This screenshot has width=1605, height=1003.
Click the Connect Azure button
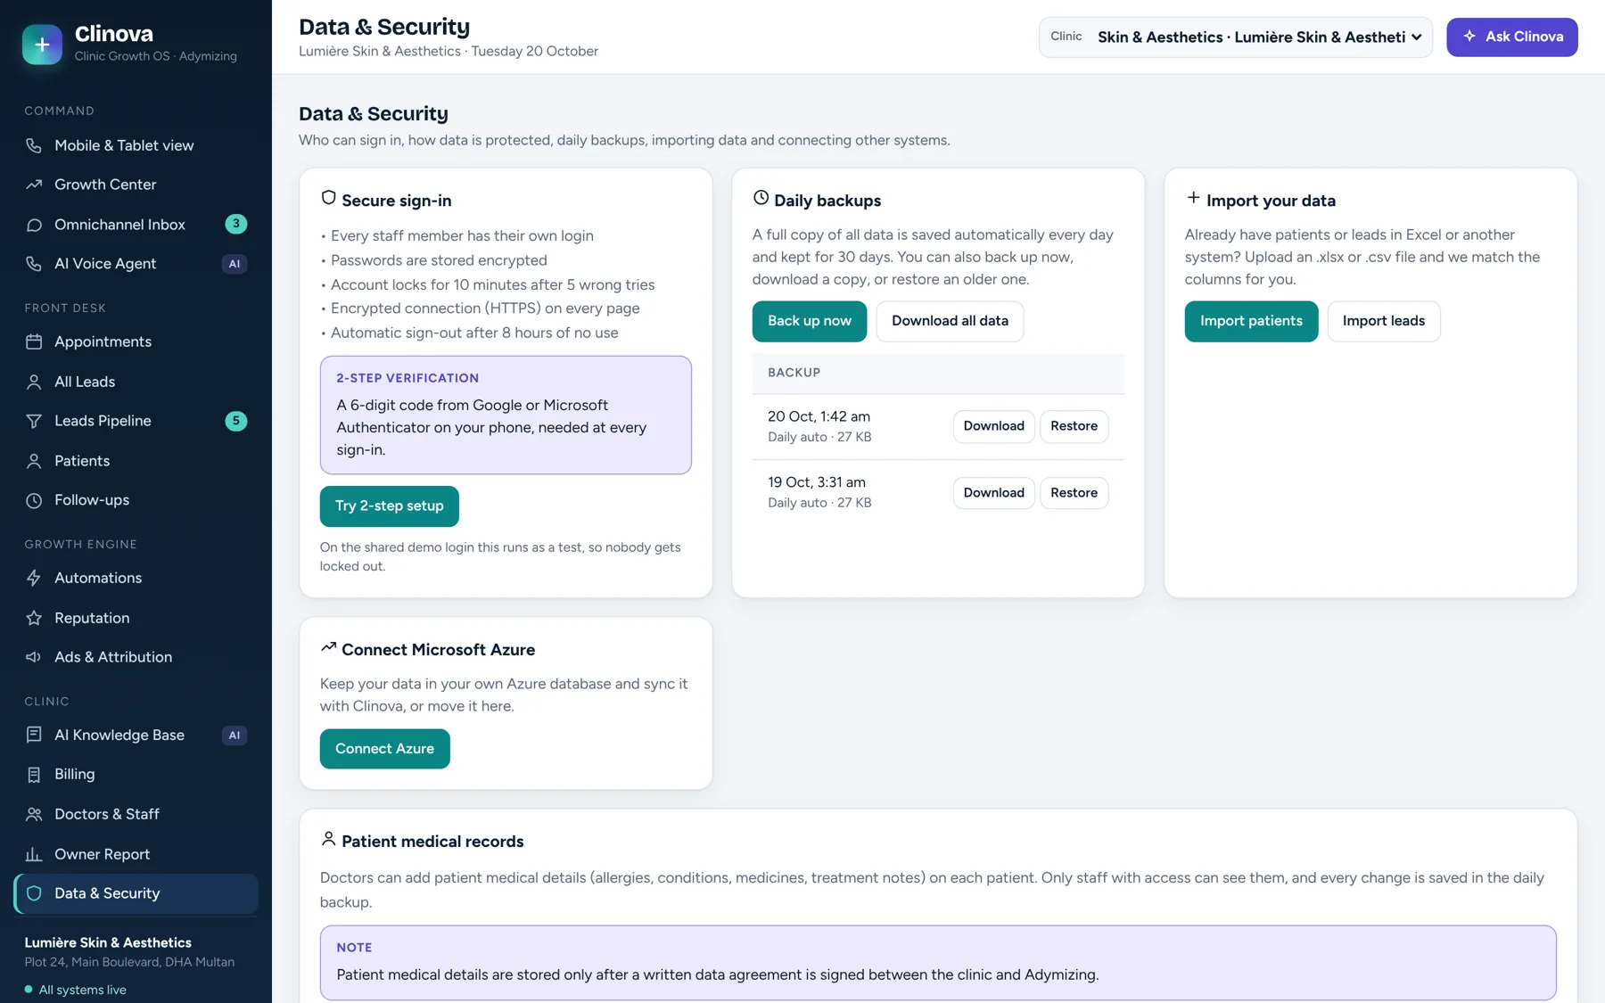(x=384, y=749)
